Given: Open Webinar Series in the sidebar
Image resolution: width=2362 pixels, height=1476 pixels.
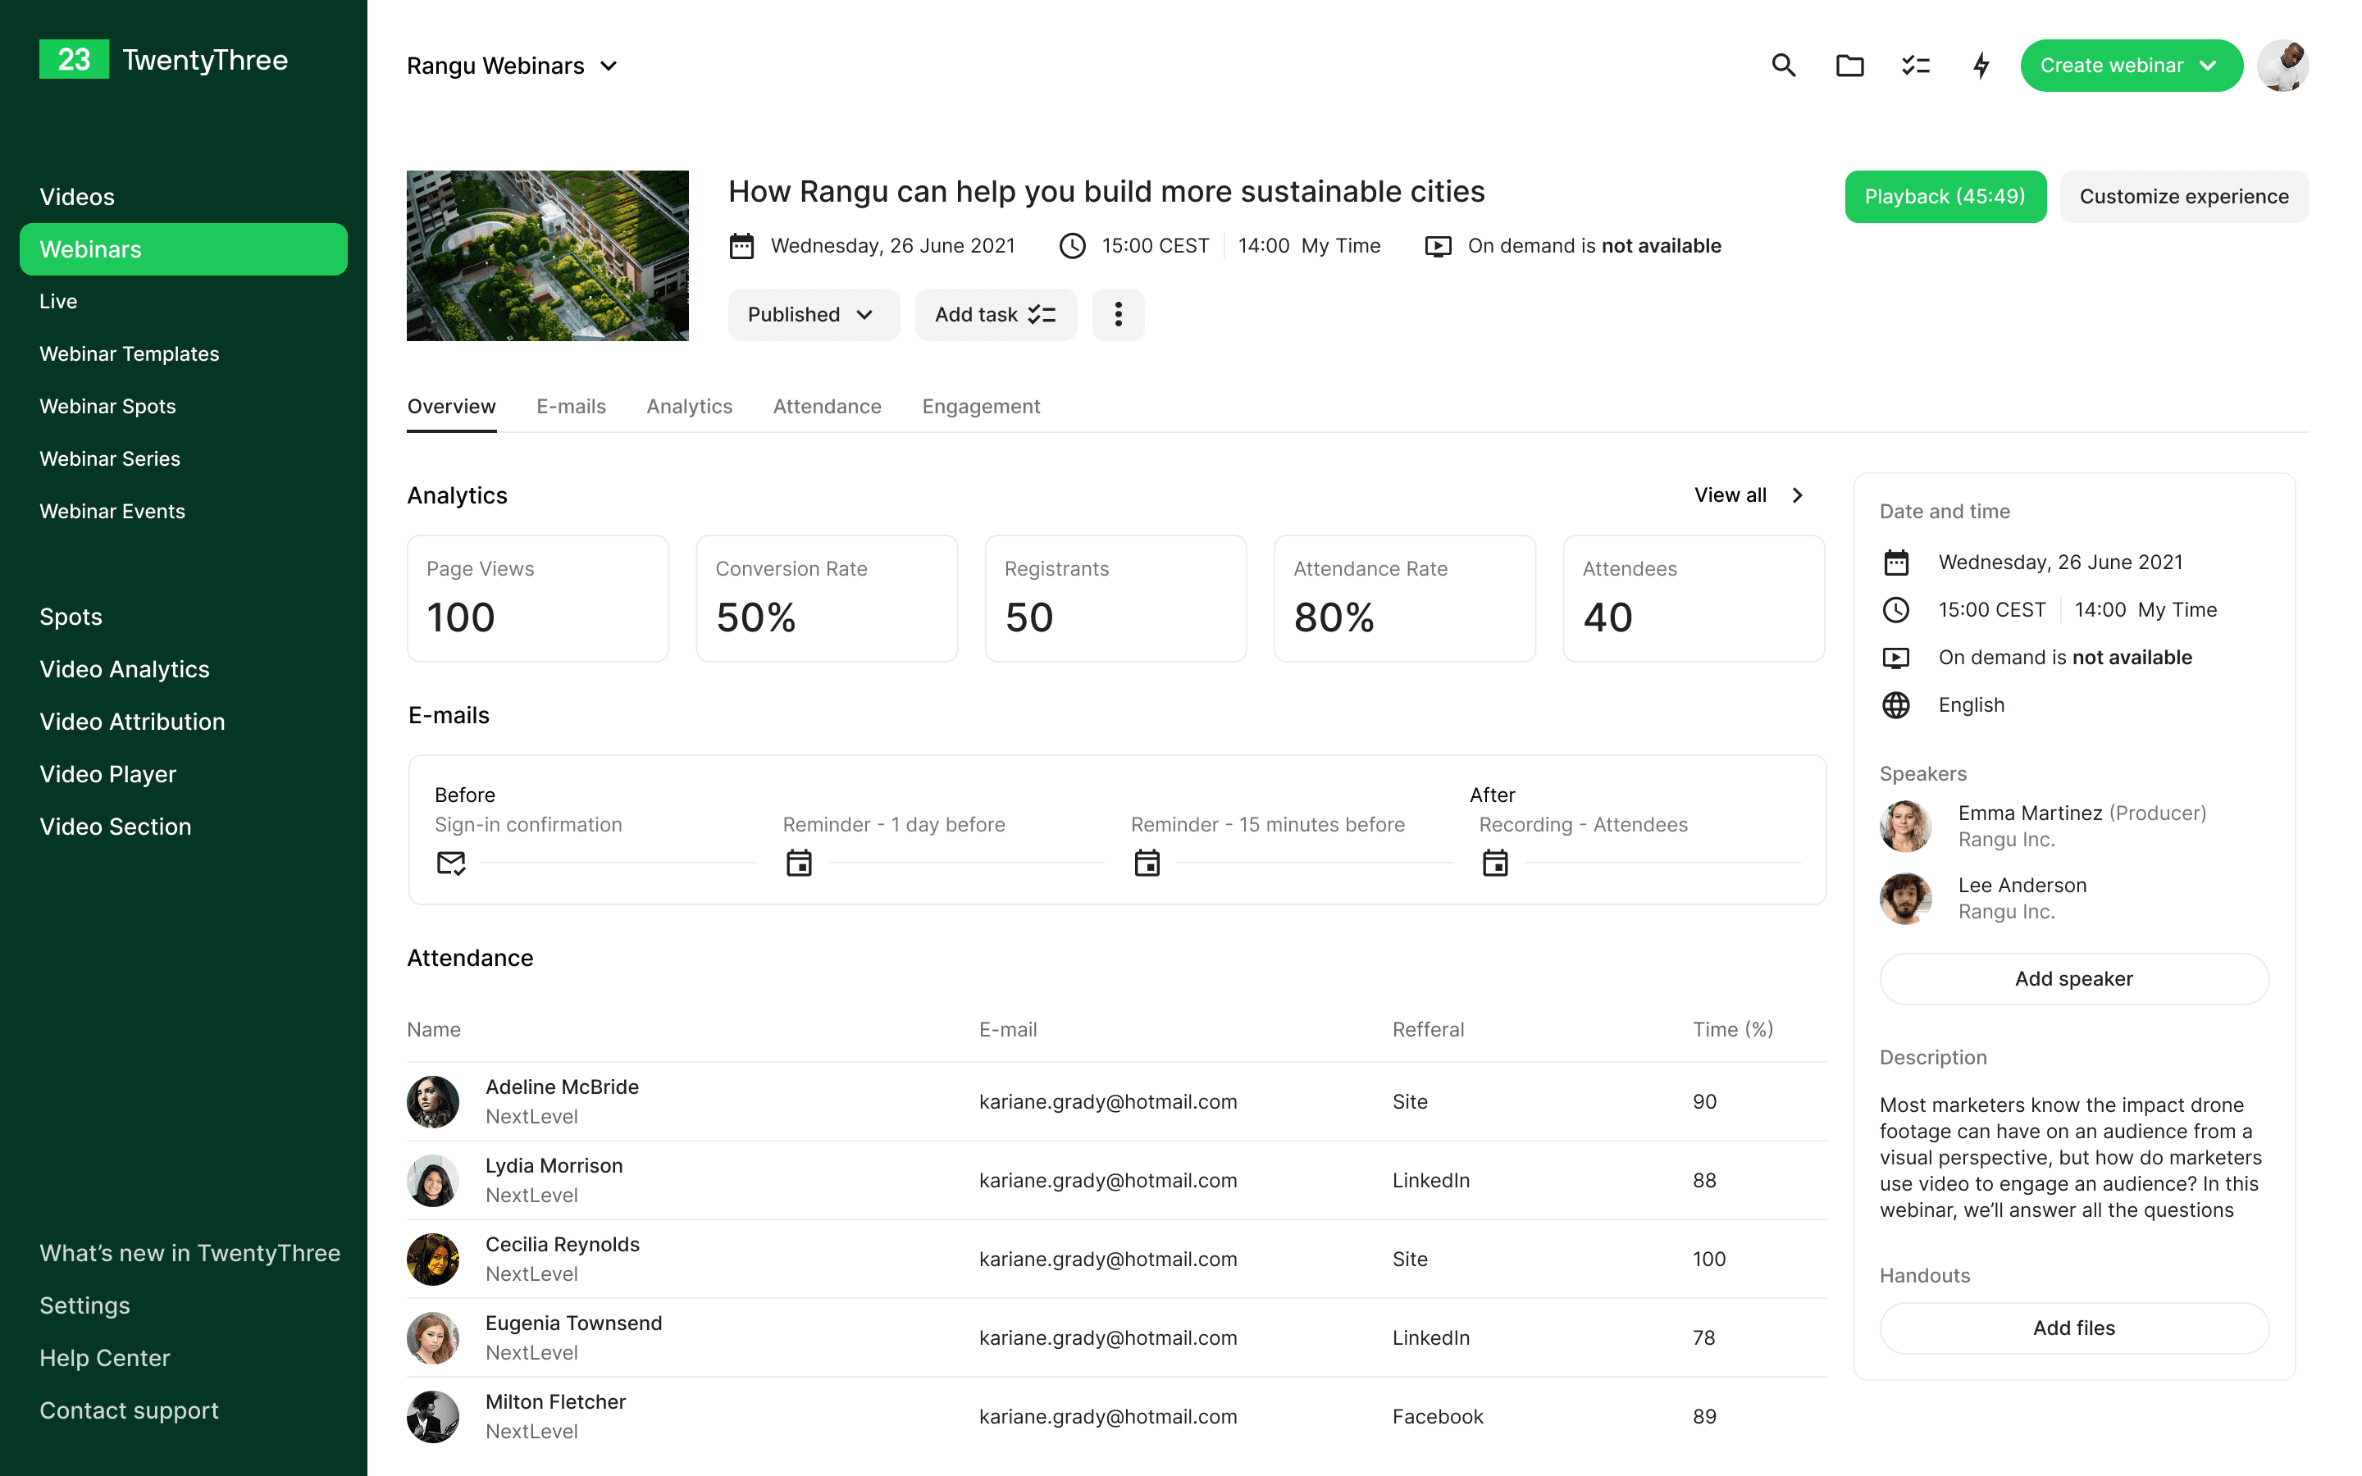Looking at the screenshot, I should point(110,459).
